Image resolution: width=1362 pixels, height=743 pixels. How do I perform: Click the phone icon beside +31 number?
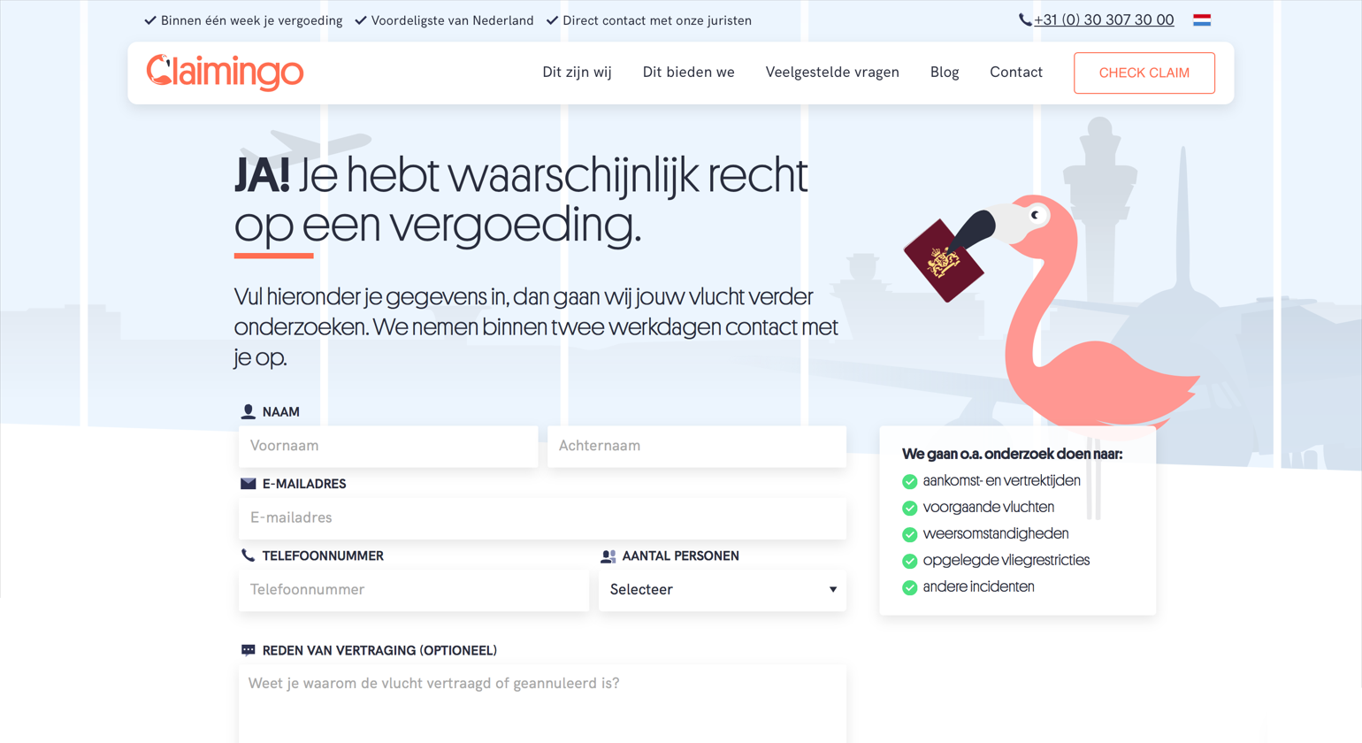[1025, 20]
